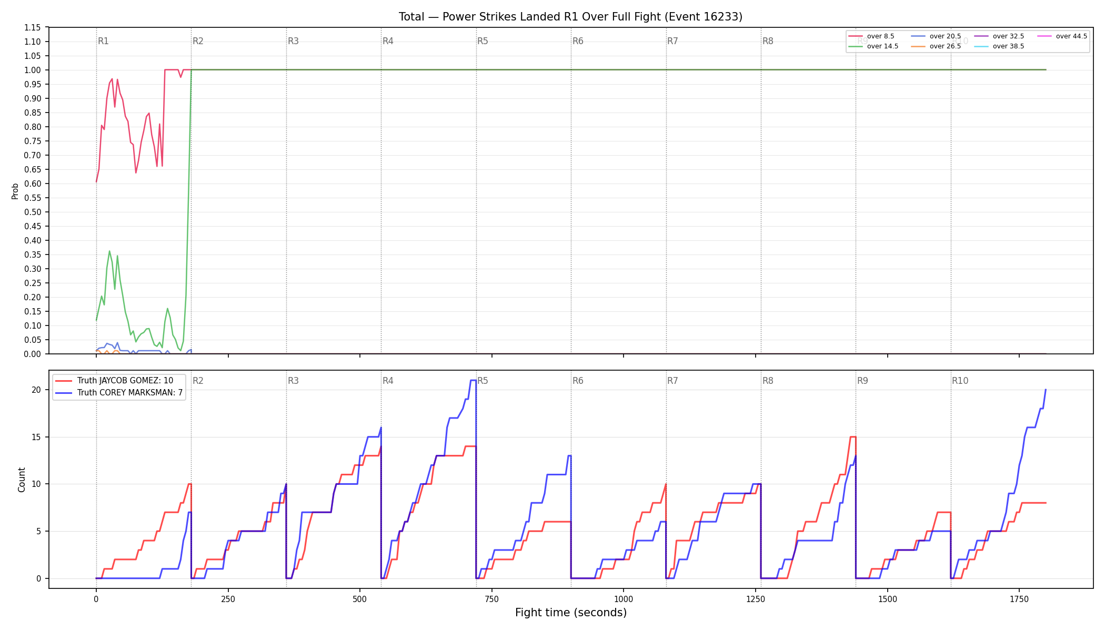Click the 0.00 tick on the Prob axis
This screenshot has height=631, width=1105.
[x=32, y=354]
